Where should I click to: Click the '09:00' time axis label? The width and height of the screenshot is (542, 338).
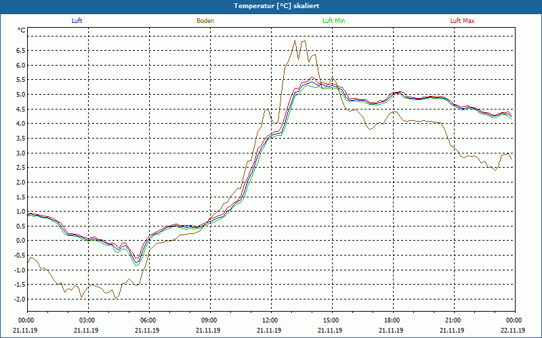click(210, 320)
